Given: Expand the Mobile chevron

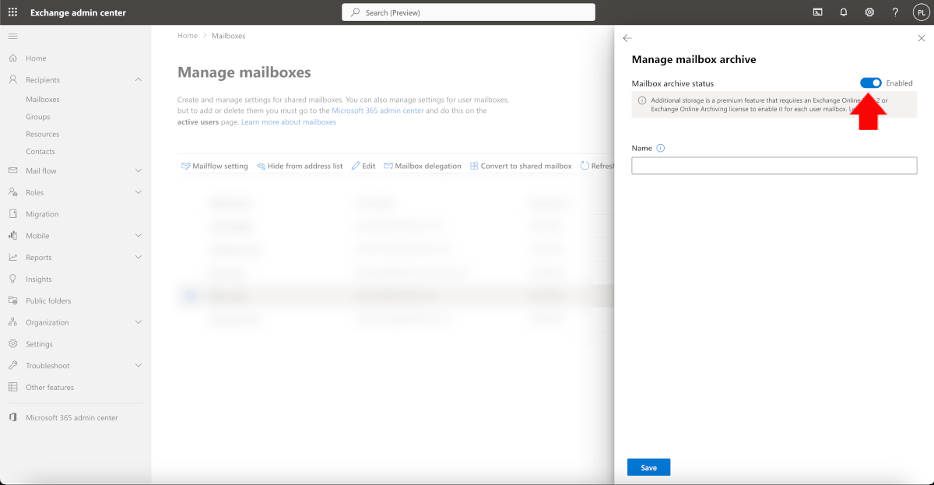Looking at the screenshot, I should 139,235.
